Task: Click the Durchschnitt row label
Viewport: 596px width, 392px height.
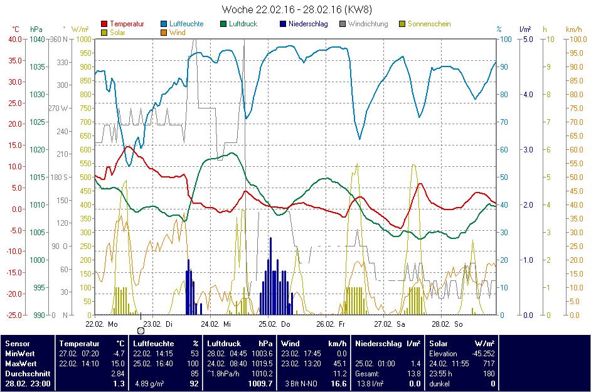Action: [x=28, y=373]
